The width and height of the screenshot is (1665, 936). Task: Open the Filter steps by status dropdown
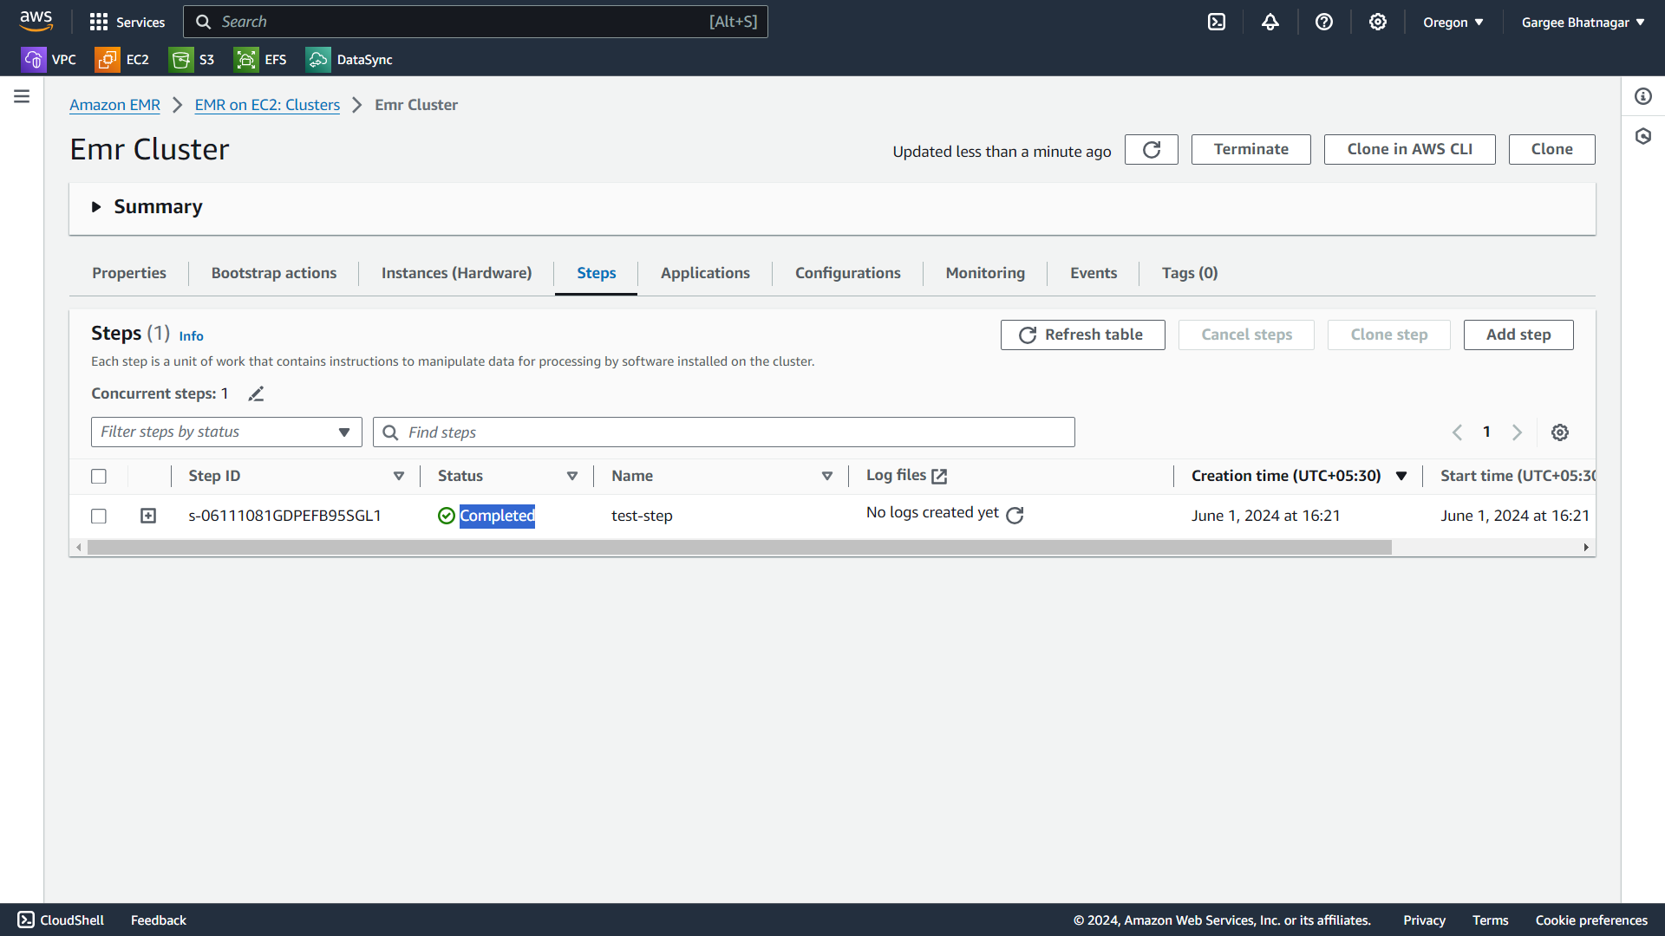click(x=226, y=432)
